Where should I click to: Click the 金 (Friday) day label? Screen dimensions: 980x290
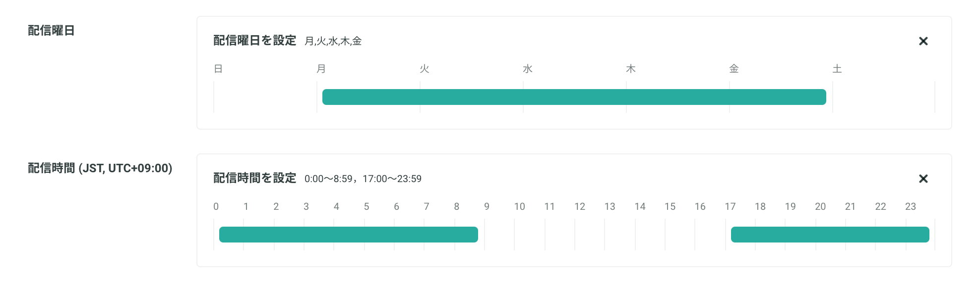coord(734,69)
